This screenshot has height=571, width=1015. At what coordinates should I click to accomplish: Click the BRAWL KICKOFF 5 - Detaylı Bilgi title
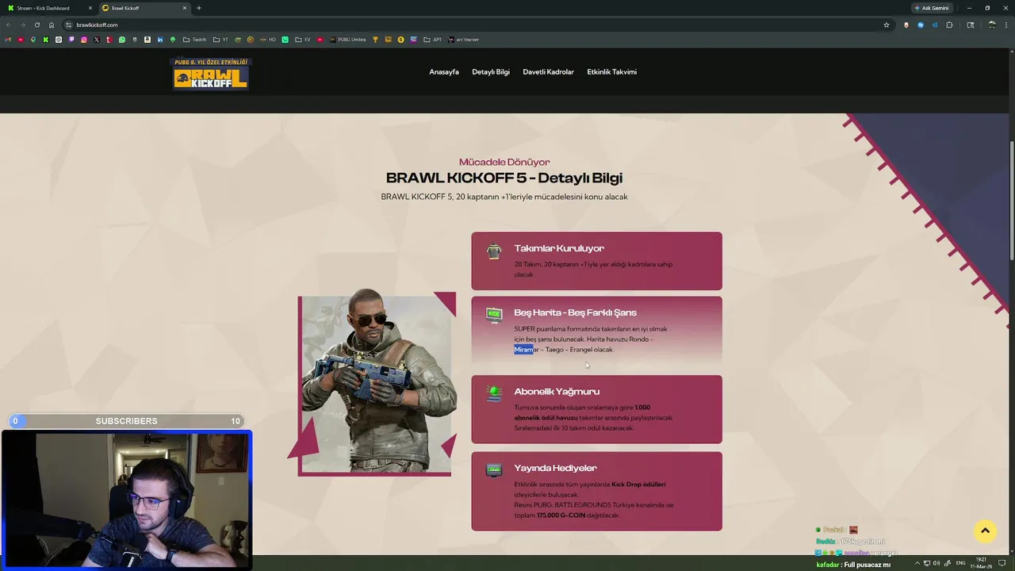click(x=504, y=178)
